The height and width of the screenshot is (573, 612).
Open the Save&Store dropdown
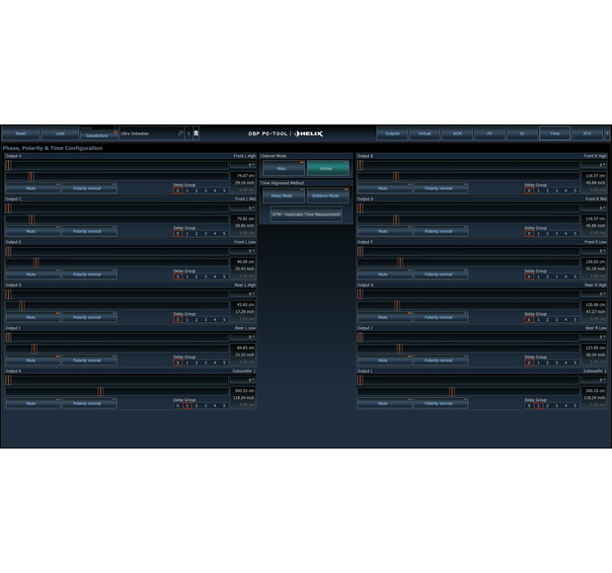[98, 133]
